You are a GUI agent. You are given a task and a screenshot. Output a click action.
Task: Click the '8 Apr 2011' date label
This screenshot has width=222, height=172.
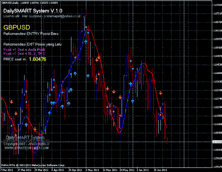[58, 170]
